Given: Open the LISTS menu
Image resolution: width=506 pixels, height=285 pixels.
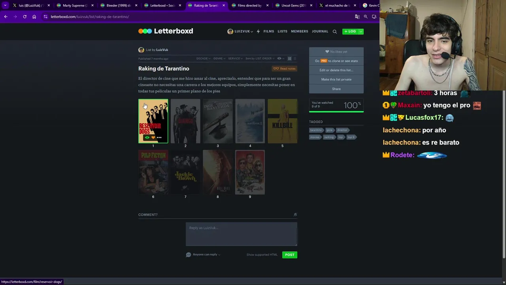Looking at the screenshot, I should click(282, 31).
